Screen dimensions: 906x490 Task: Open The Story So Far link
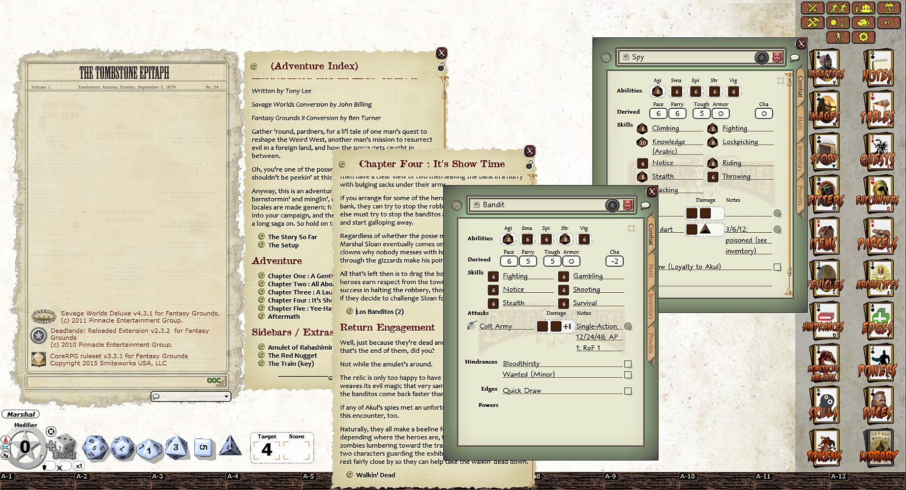292,237
